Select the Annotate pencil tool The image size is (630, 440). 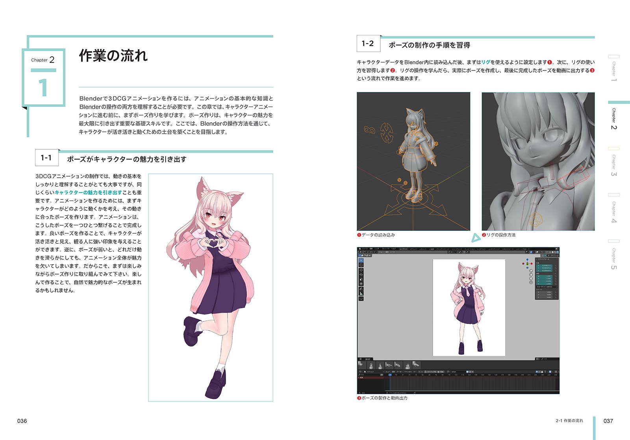click(x=361, y=289)
